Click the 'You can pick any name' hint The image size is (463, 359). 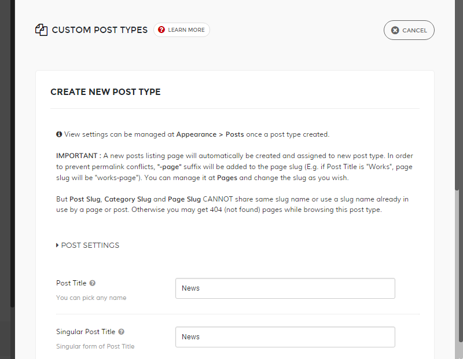91,298
